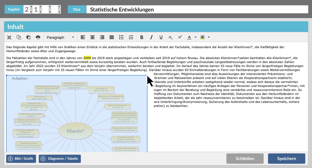The width and height of the screenshot is (312, 168).
Task: Add an image via Bild / Grafik
Action: [21, 159]
